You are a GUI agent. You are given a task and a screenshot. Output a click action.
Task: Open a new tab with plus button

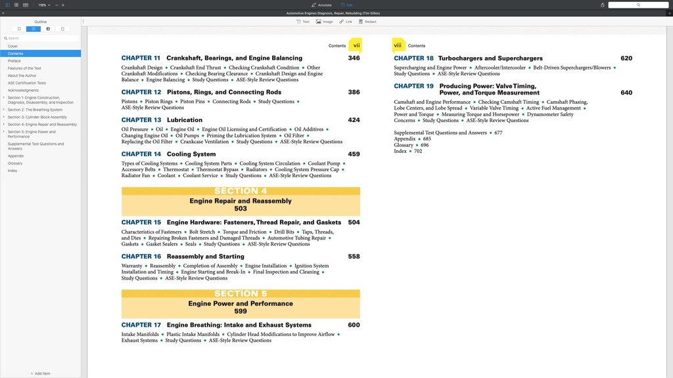[668, 13]
